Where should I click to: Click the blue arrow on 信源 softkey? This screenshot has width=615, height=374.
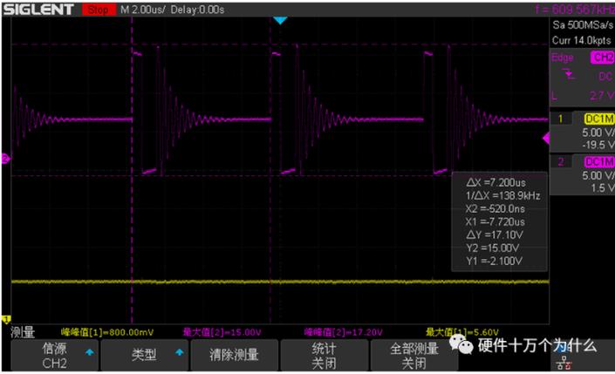pos(90,352)
